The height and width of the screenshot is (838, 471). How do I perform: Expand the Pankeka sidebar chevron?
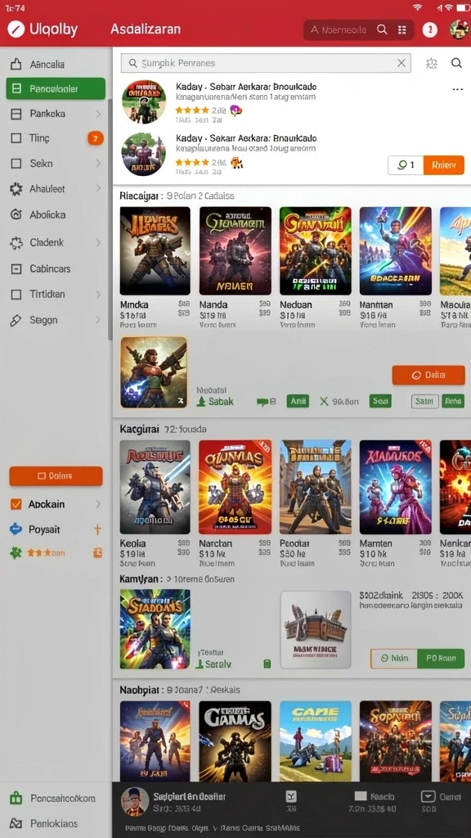pos(98,114)
